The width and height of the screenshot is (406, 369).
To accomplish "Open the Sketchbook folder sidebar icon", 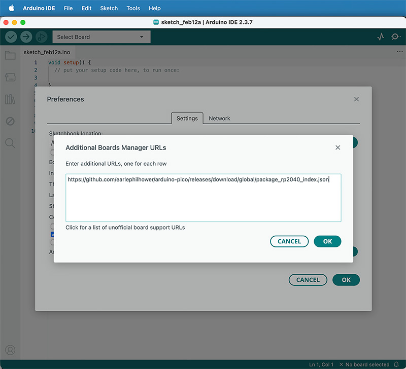I will click(x=10, y=55).
